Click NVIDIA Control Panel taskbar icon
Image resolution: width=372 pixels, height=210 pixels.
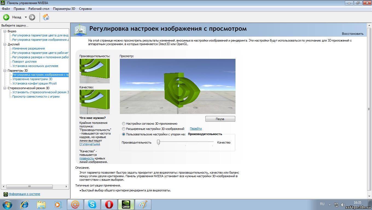[x=126, y=205]
